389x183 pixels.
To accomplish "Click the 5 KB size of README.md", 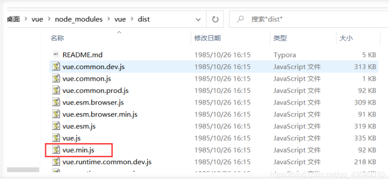I will pos(369,55).
